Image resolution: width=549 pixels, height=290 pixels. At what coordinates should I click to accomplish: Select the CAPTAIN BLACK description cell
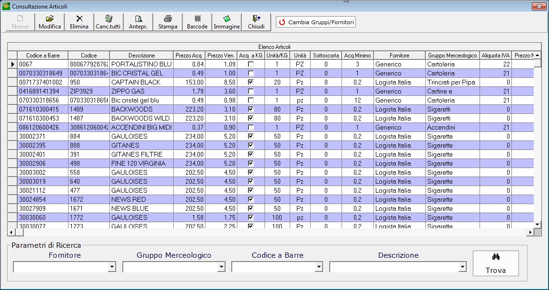click(141, 82)
